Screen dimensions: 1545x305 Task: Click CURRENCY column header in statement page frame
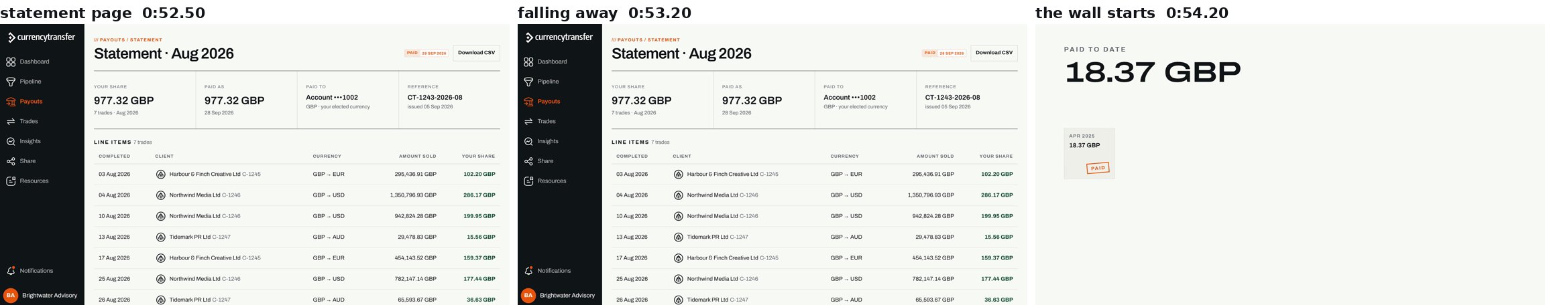pyautogui.click(x=327, y=157)
